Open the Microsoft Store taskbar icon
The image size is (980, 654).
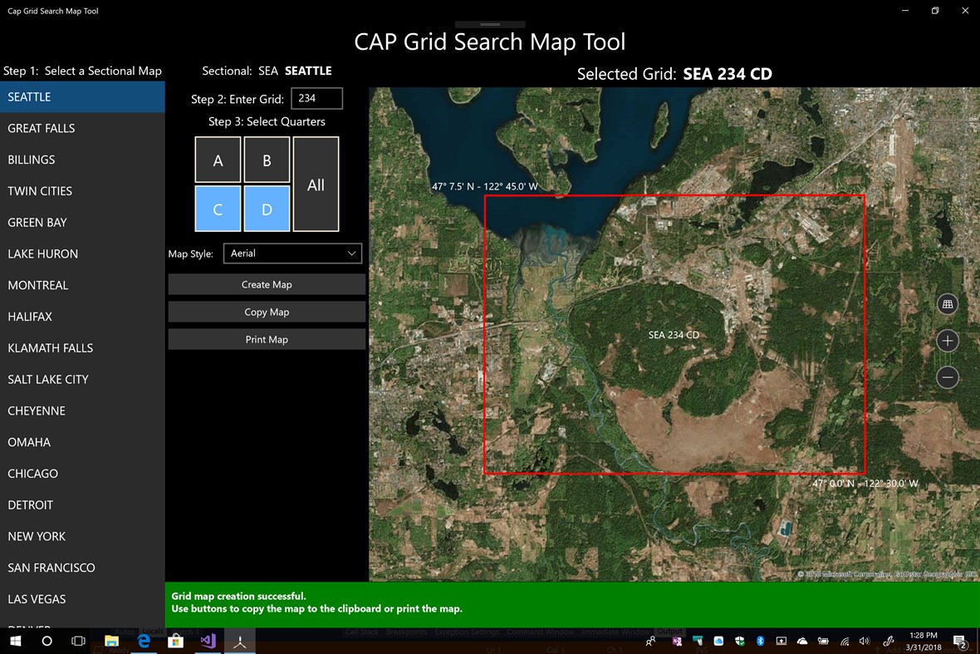[175, 641]
